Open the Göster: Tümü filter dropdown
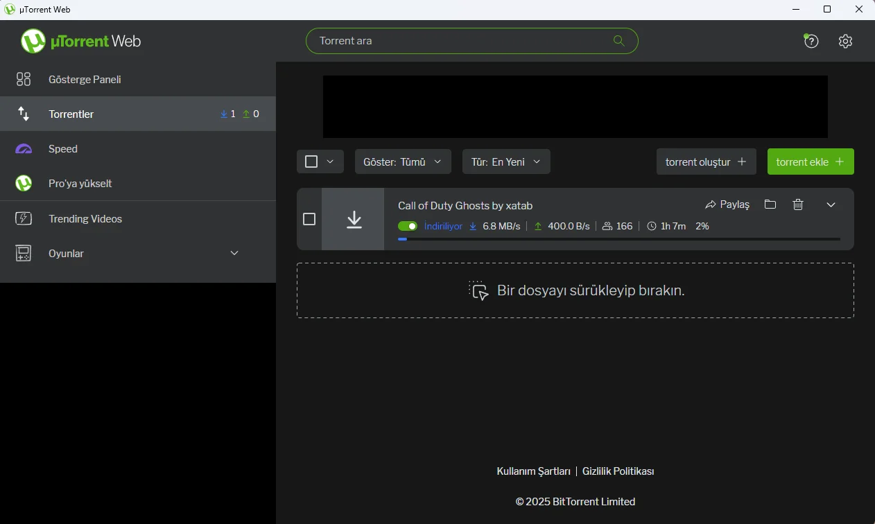This screenshot has width=875, height=524. (x=403, y=161)
